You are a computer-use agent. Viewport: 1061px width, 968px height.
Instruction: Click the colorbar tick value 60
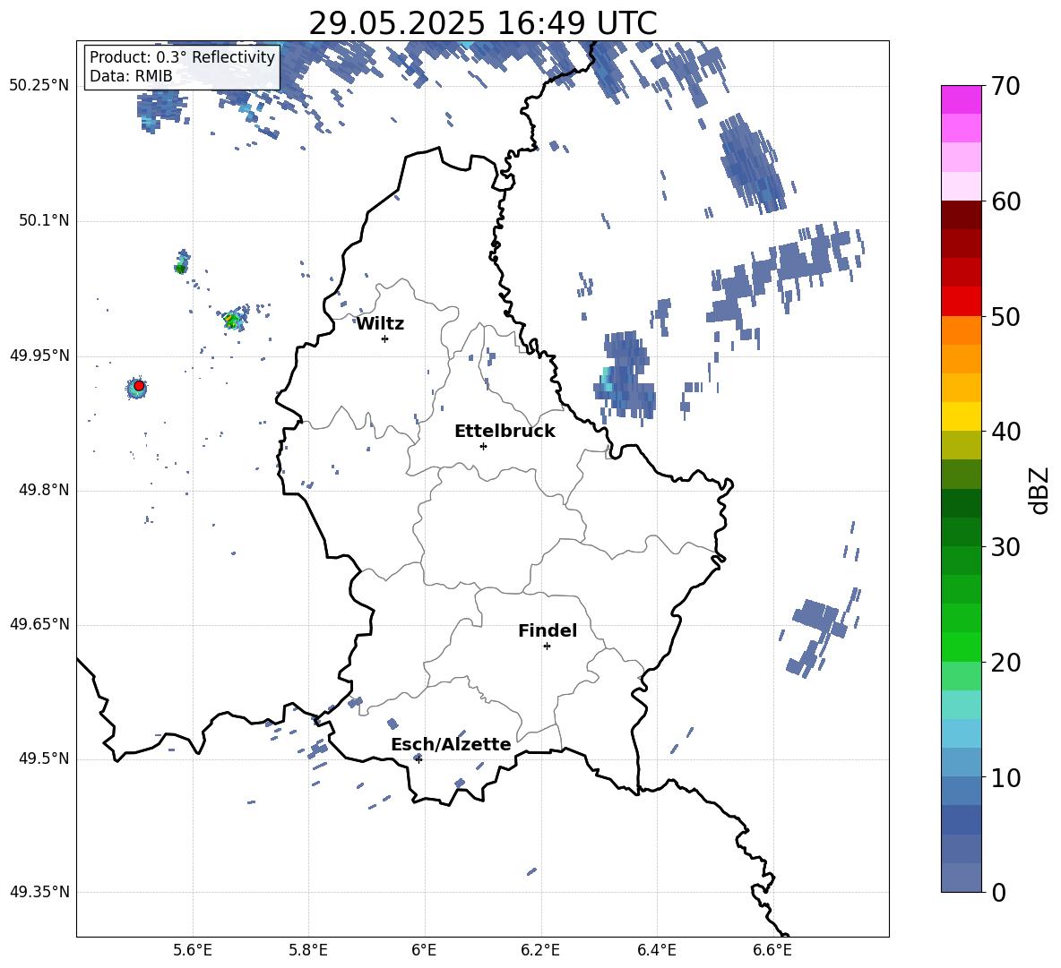point(1005,201)
